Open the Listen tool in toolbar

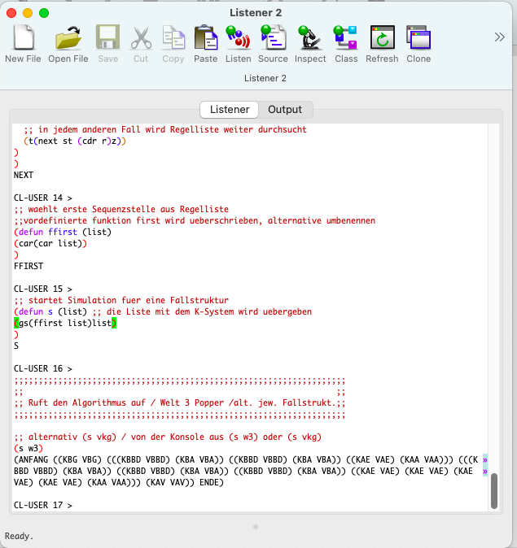coord(238,38)
